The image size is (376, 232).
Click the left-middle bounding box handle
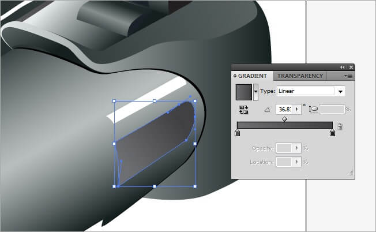pos(114,144)
